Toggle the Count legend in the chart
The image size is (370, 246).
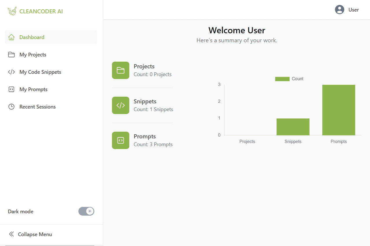(289, 79)
